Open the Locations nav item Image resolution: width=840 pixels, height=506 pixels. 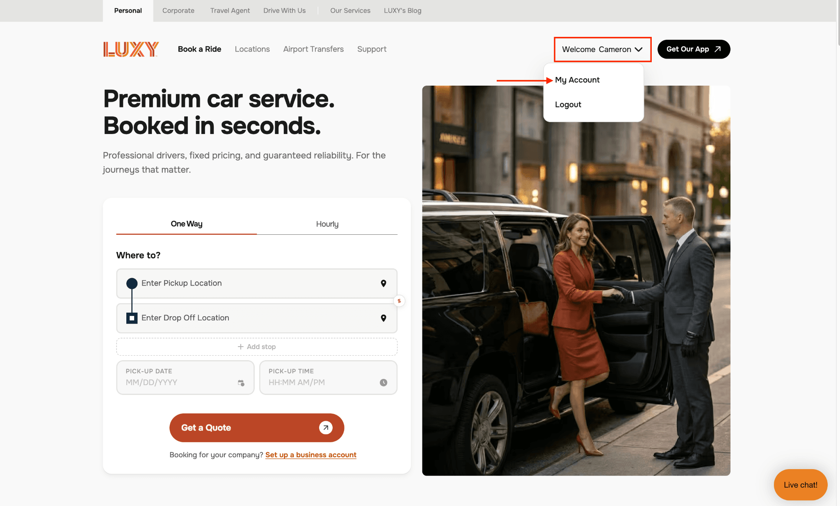(x=252, y=49)
